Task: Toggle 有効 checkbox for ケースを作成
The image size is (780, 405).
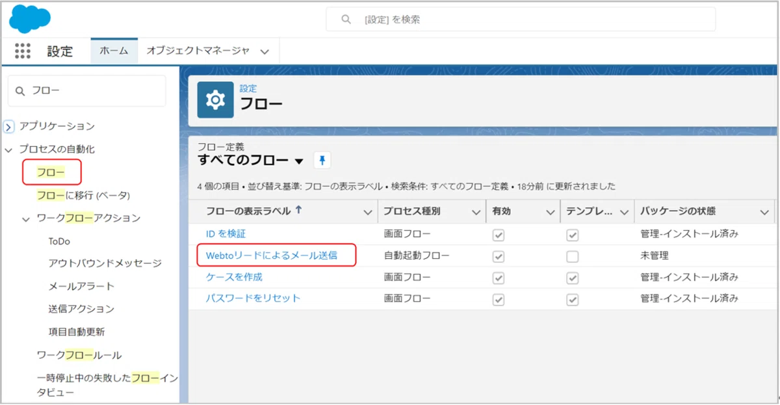Action: tap(499, 278)
